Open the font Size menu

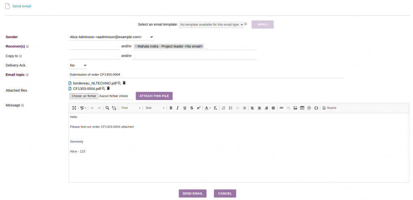point(155,108)
